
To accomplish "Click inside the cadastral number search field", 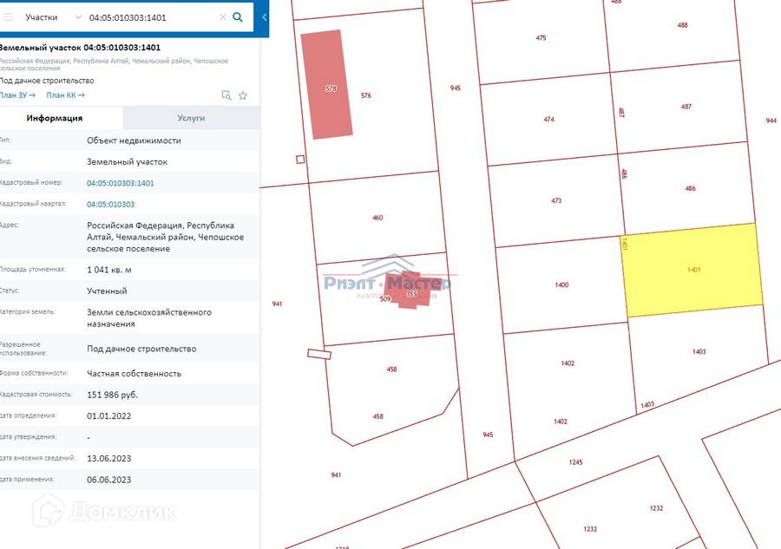I will [148, 17].
